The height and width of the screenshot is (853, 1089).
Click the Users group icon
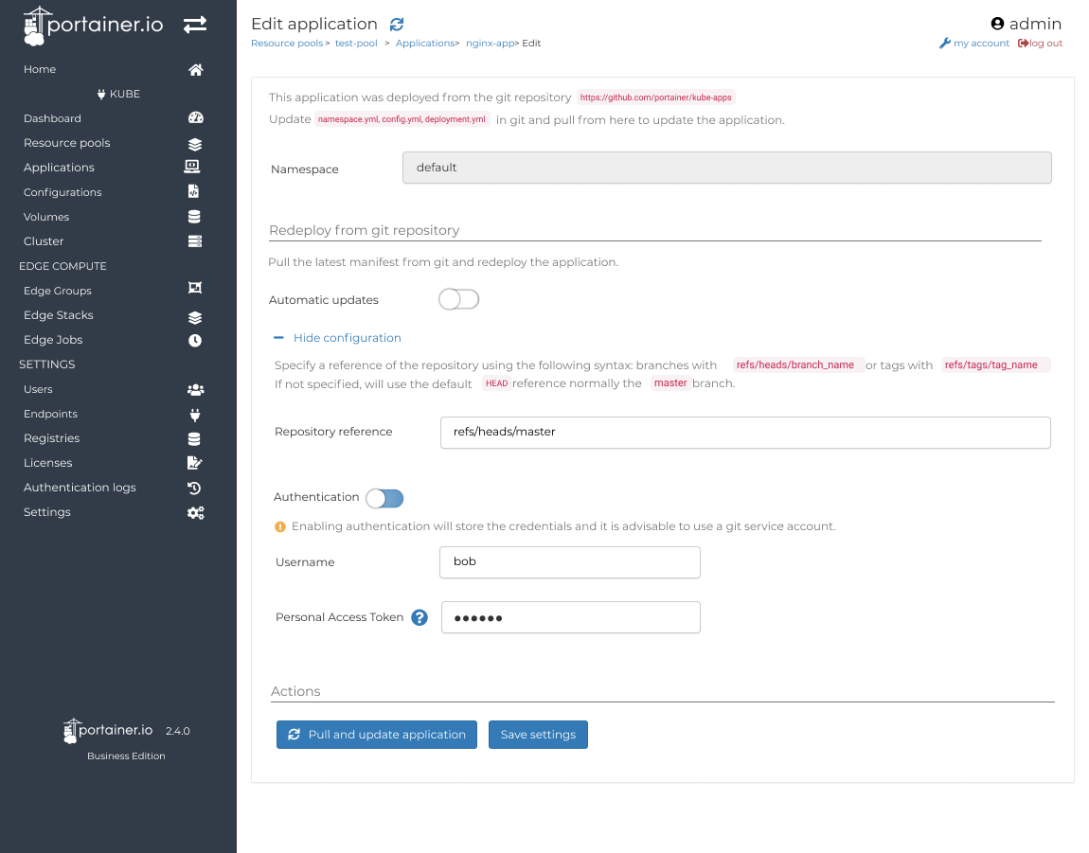(196, 390)
